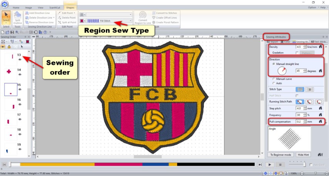Click the Hide Hint button
Viewport: 329px width, 176px height.
[303, 154]
